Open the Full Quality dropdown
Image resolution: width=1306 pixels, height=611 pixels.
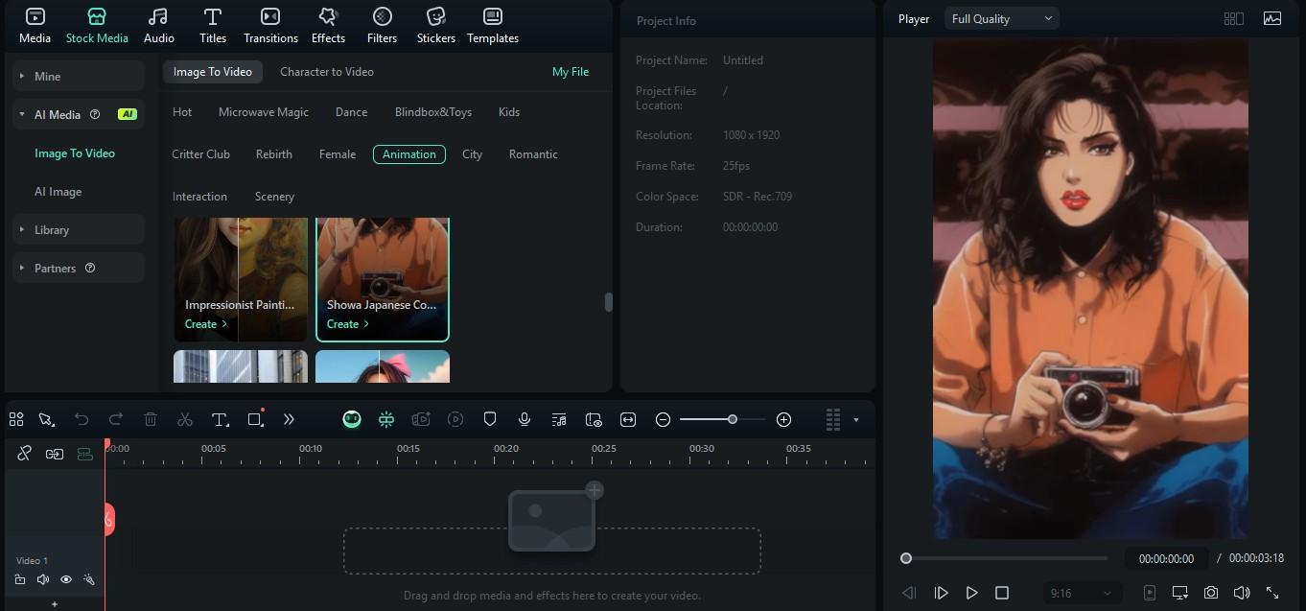[x=1001, y=19]
